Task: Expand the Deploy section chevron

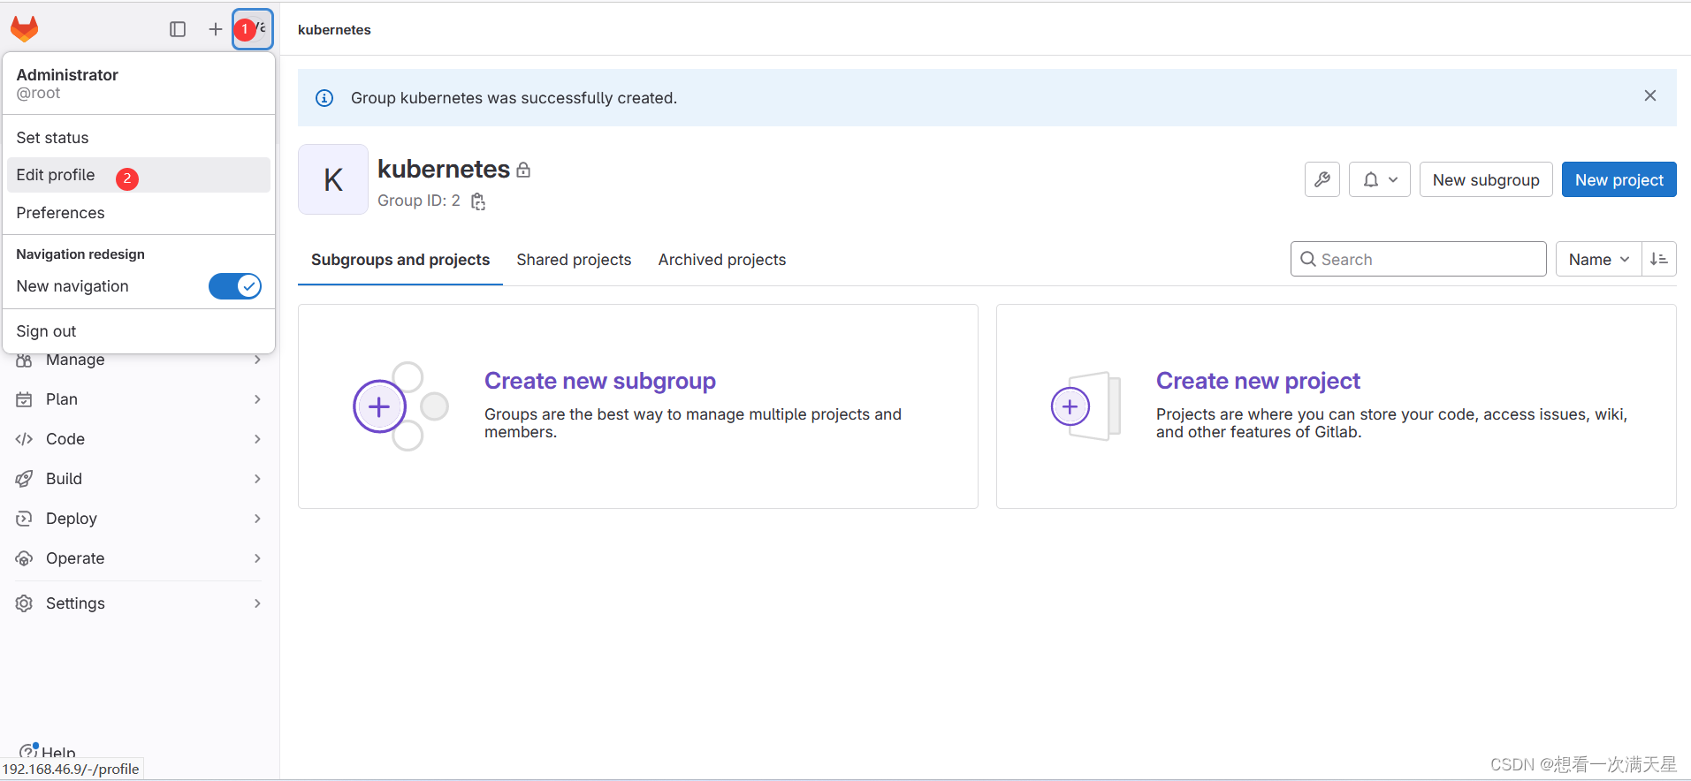Action: click(x=257, y=519)
